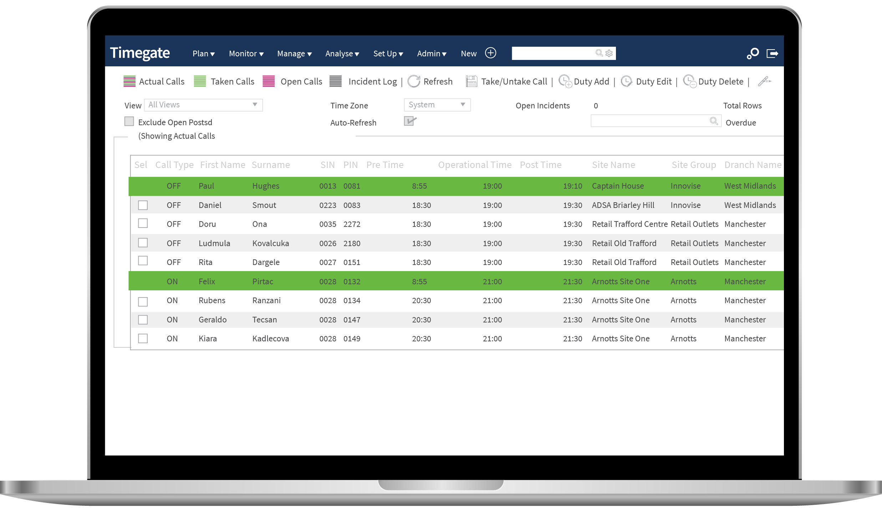The image size is (882, 509).
Task: Click the Refresh icon
Action: 414,81
